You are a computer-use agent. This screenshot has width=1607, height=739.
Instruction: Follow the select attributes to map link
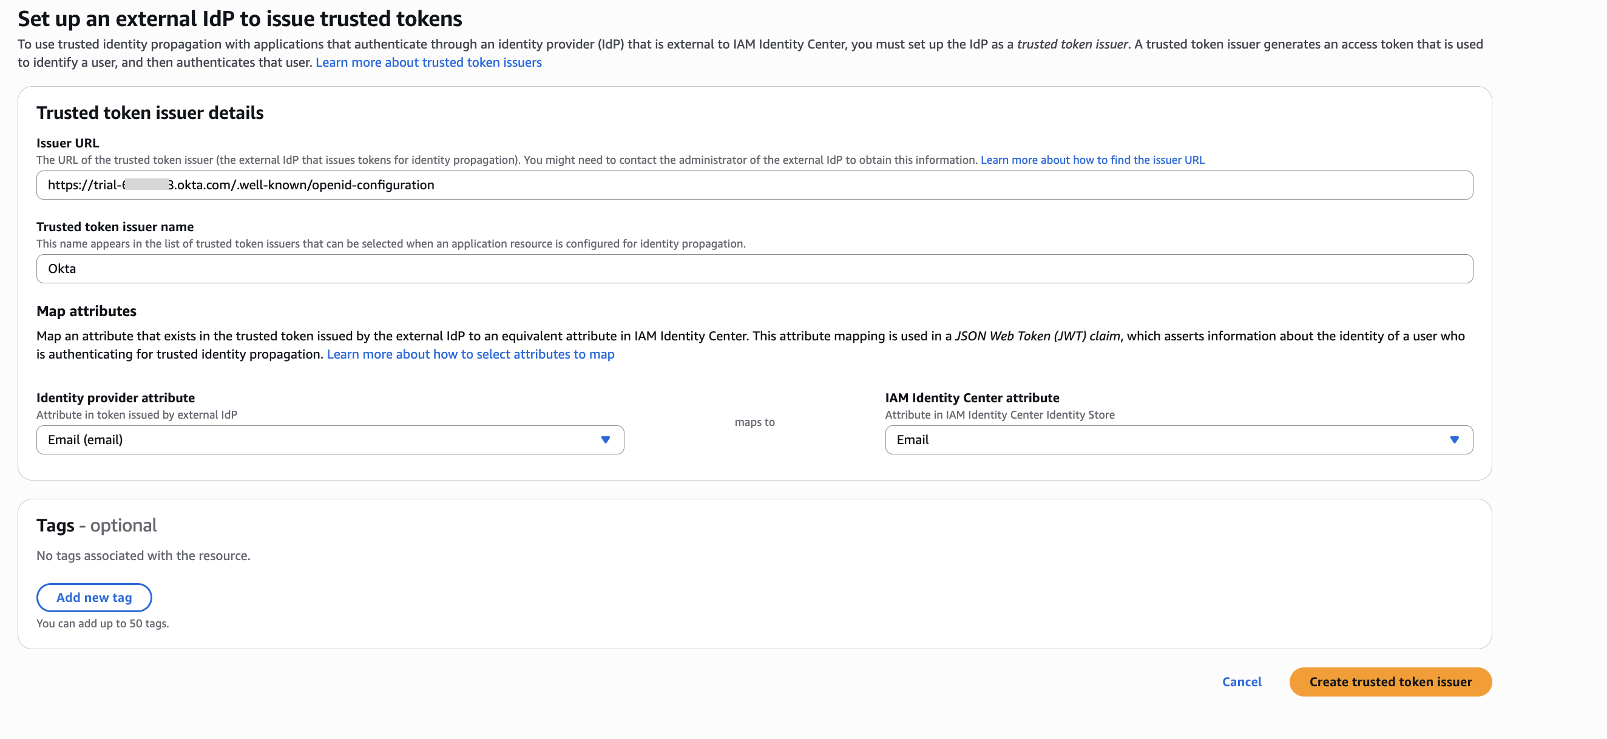[470, 354]
